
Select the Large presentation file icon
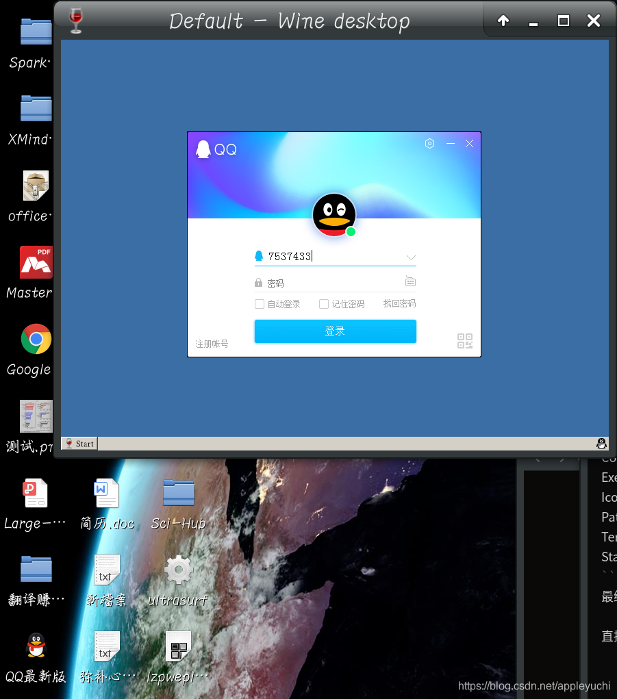[35, 493]
